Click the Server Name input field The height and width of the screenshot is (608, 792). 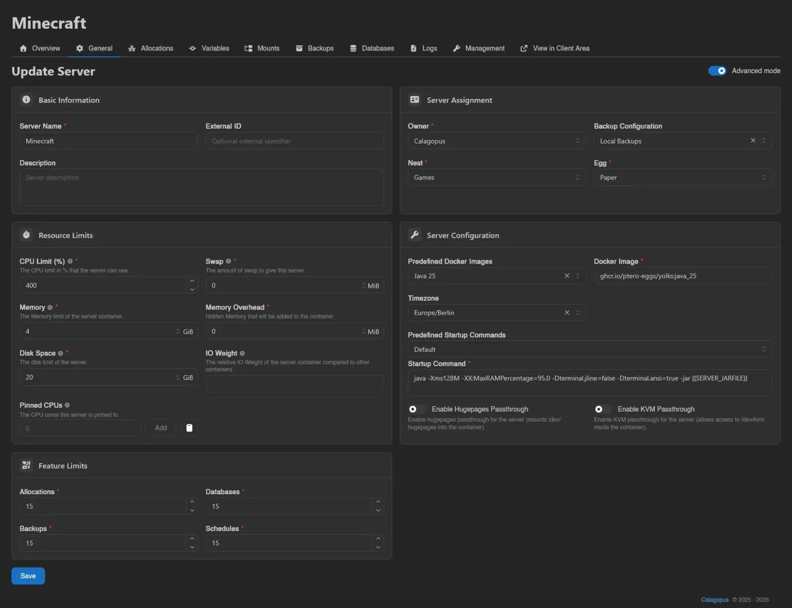(108, 141)
